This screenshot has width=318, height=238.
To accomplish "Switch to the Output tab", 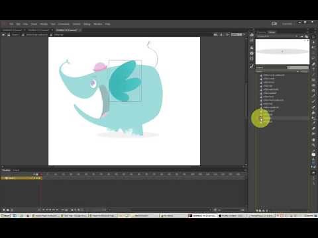I will (16, 170).
